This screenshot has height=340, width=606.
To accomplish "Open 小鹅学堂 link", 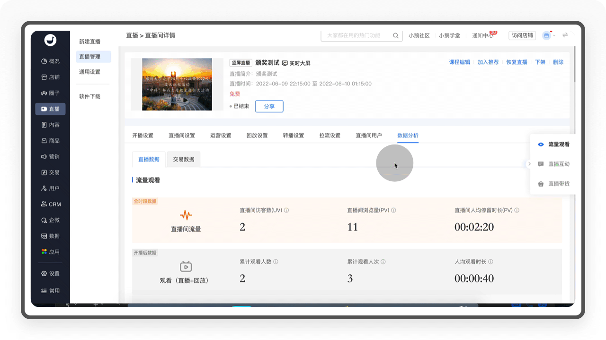I will coord(449,35).
